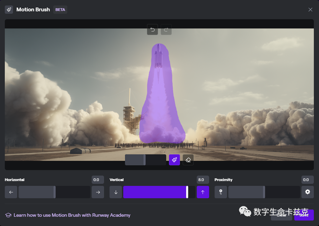Click the "Proximity" label

point(224,180)
